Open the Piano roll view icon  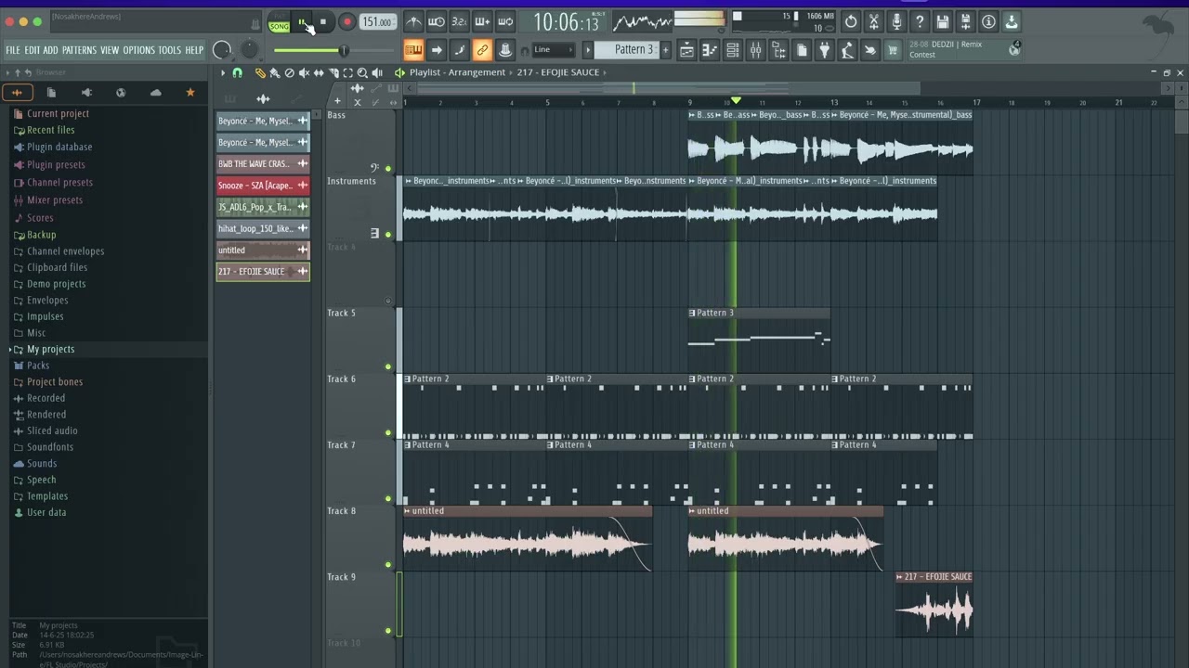pos(710,50)
